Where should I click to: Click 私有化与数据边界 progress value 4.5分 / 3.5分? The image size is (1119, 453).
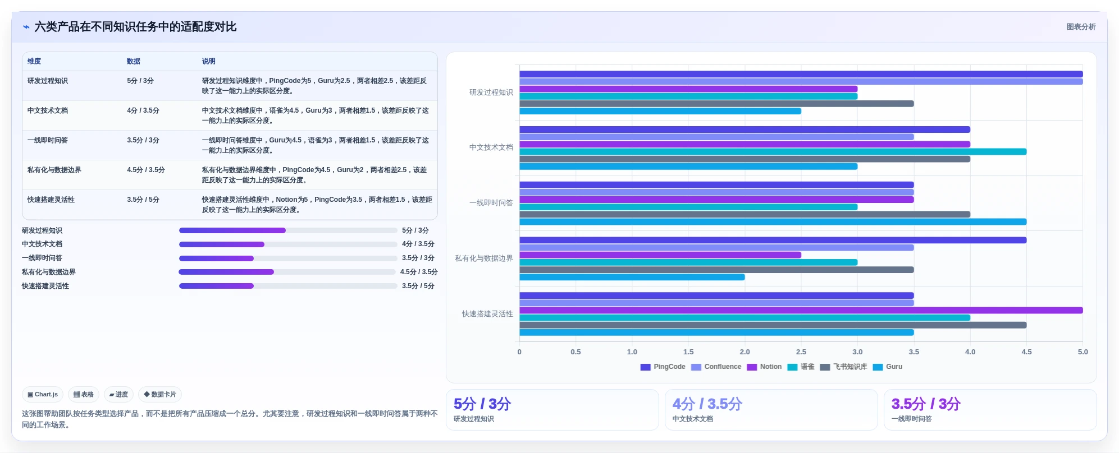(x=419, y=272)
